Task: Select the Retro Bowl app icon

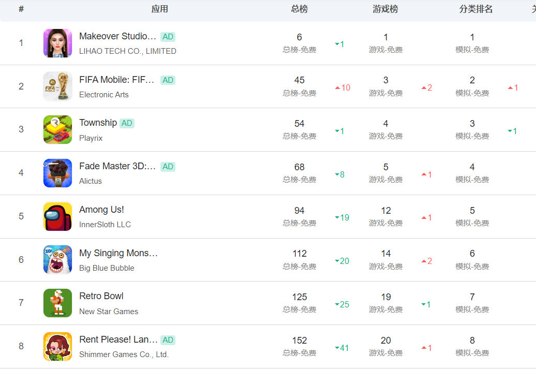Action: [x=57, y=303]
